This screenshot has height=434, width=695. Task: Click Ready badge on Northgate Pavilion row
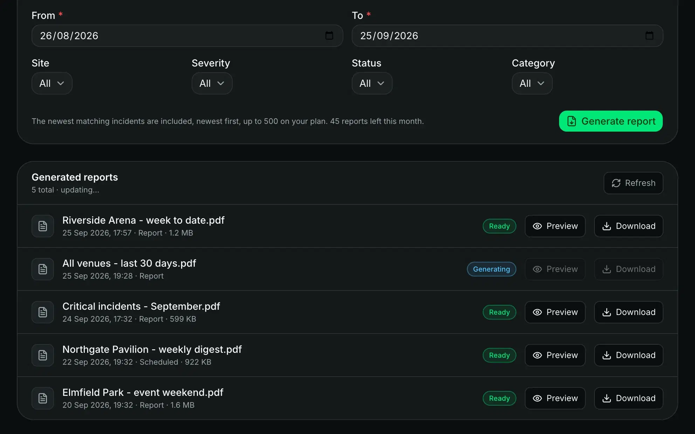coord(499,355)
